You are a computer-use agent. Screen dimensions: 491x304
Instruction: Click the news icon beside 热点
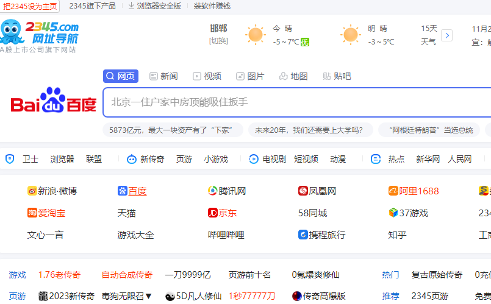376,159
